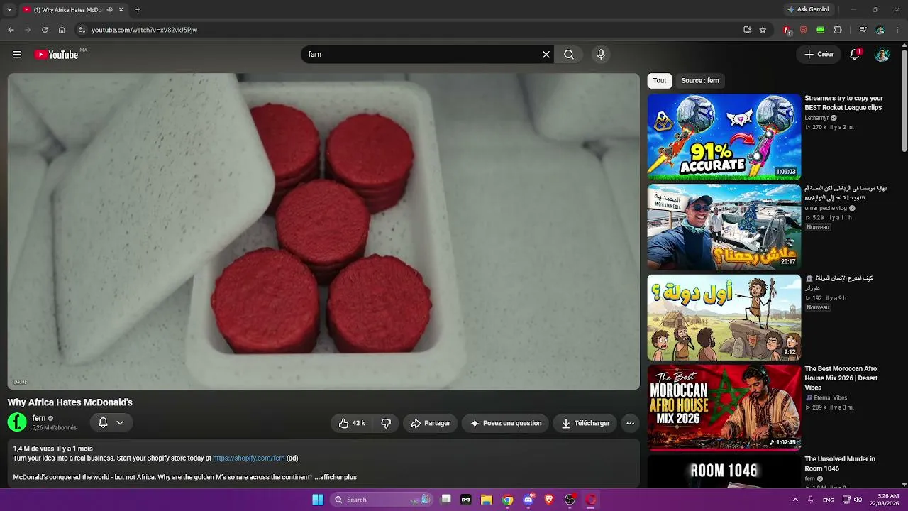Click the taskbar Search box
The image size is (908, 511).
coord(382,500)
